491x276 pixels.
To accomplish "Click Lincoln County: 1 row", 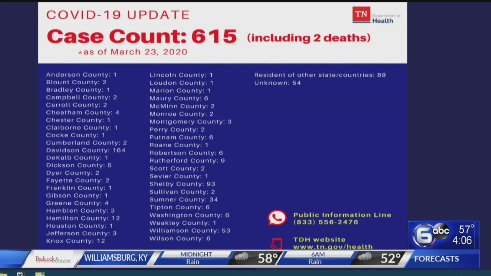I will coord(181,75).
